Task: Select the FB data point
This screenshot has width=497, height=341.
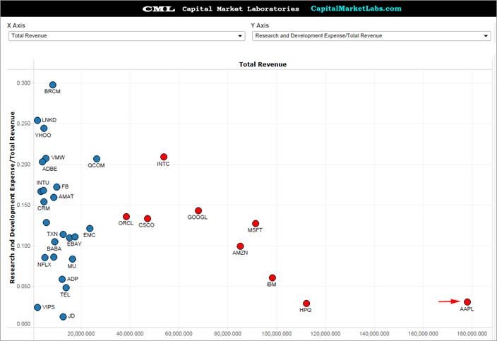Action: (56, 187)
